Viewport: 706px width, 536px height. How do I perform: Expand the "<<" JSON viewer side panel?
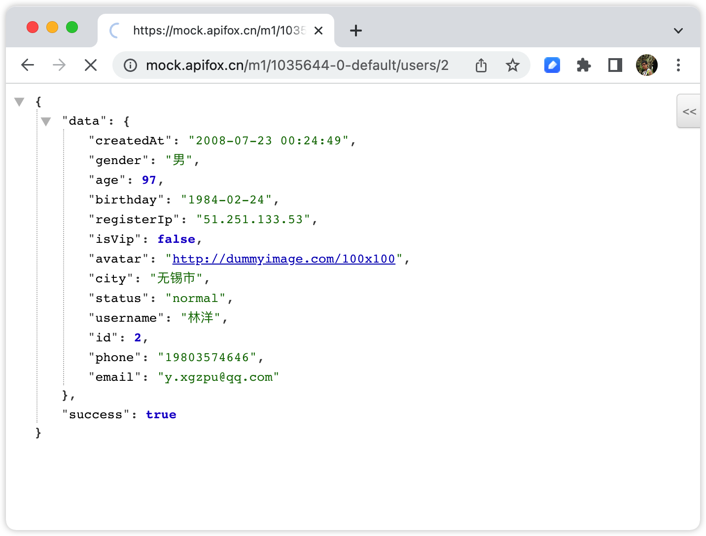pyautogui.click(x=689, y=111)
